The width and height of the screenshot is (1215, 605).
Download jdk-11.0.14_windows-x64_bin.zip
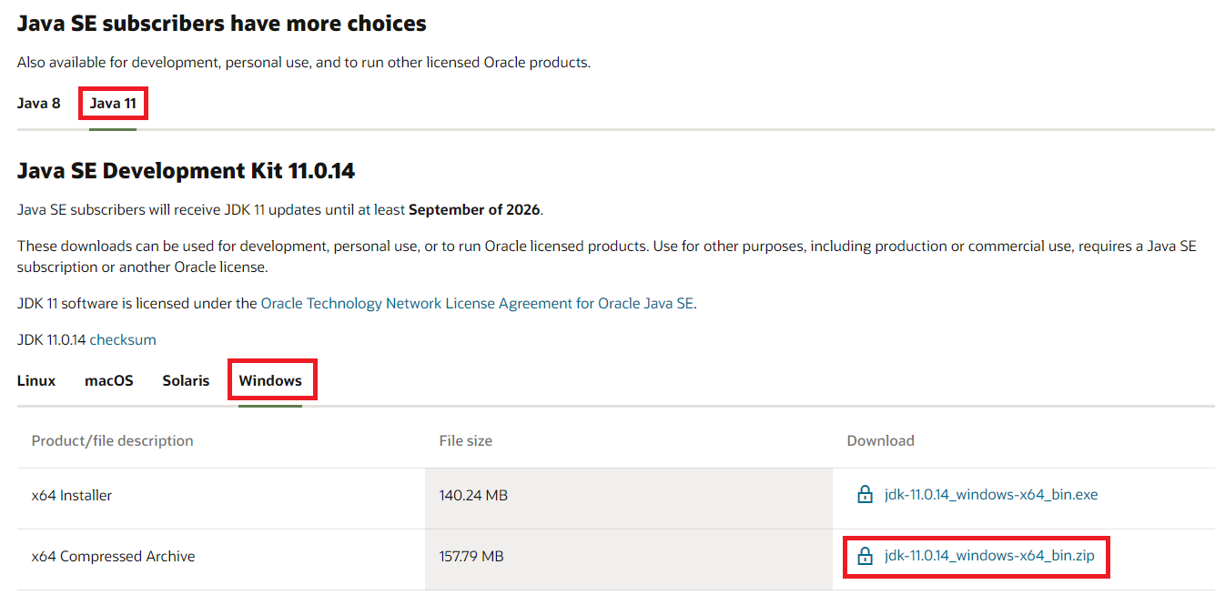(988, 556)
